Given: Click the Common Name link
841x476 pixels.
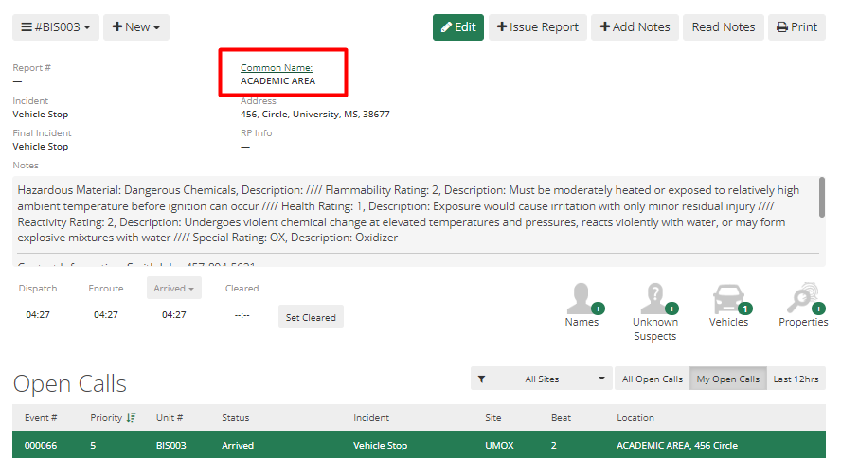Looking at the screenshot, I should pyautogui.click(x=277, y=67).
